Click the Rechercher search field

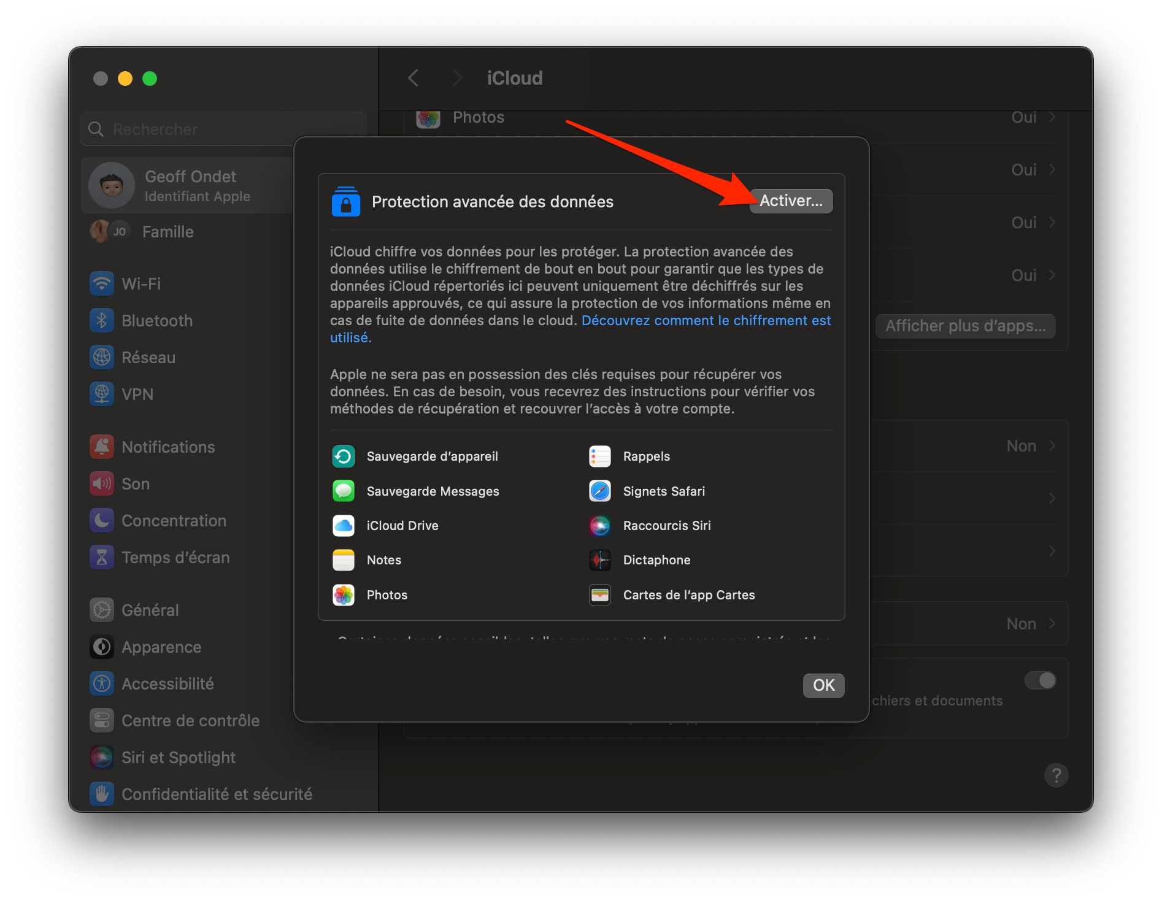click(223, 129)
